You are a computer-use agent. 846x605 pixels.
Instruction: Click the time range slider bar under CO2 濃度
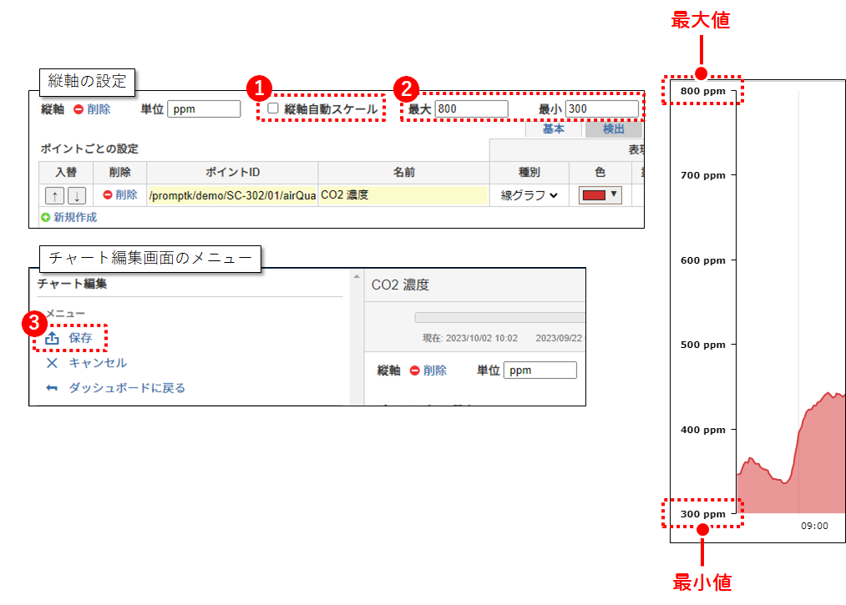(x=499, y=317)
